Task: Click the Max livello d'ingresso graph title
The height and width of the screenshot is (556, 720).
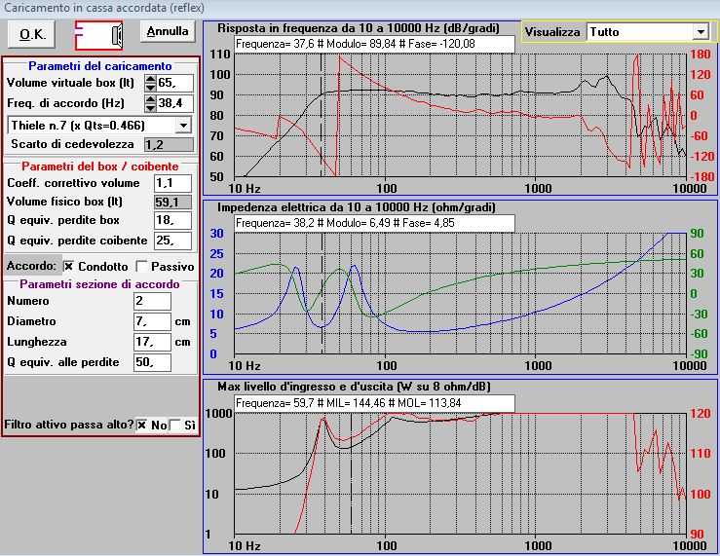Action: 354,387
